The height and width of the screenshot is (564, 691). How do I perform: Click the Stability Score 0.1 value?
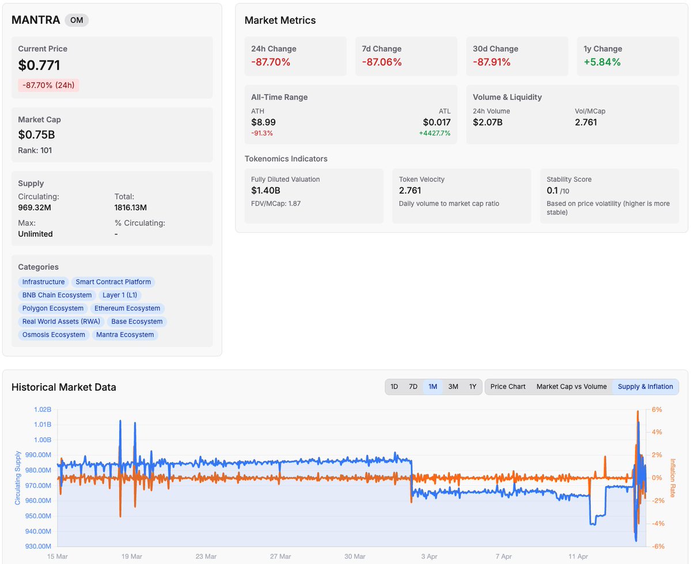[551, 190]
